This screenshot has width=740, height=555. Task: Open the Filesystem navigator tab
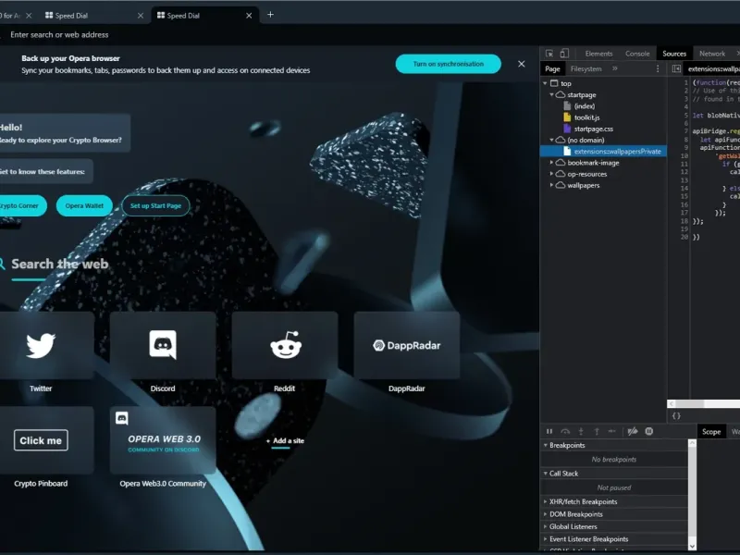coord(586,68)
